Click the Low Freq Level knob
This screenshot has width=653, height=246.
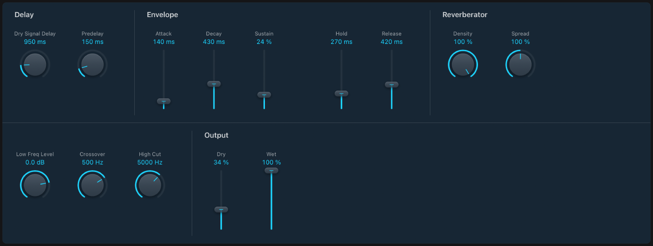coord(35,185)
